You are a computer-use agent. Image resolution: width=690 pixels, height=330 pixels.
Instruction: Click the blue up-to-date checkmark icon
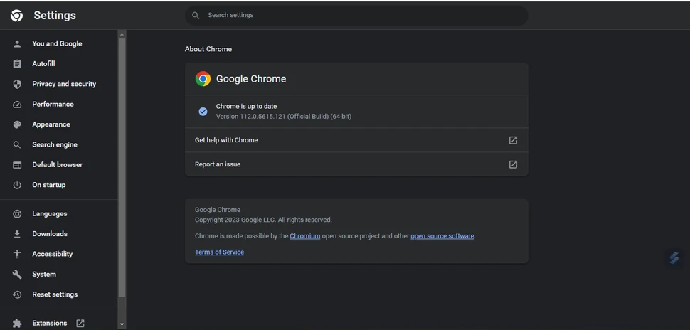[x=203, y=112]
